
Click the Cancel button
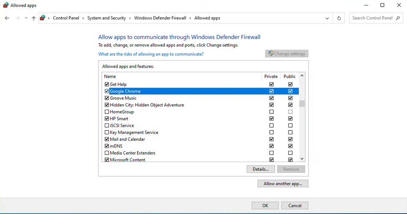pos(295,206)
